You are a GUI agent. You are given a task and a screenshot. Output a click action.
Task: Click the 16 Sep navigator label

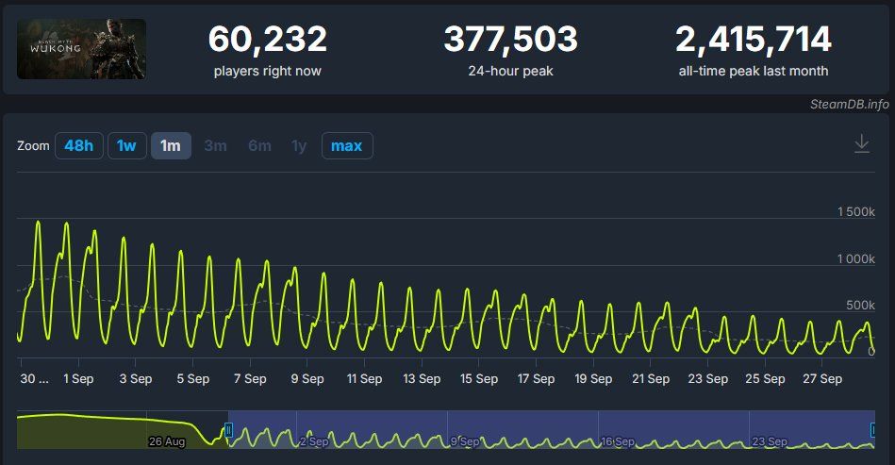[x=618, y=441]
